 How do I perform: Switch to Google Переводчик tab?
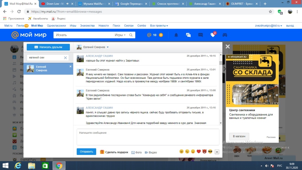pyautogui.click(x=131, y=4)
